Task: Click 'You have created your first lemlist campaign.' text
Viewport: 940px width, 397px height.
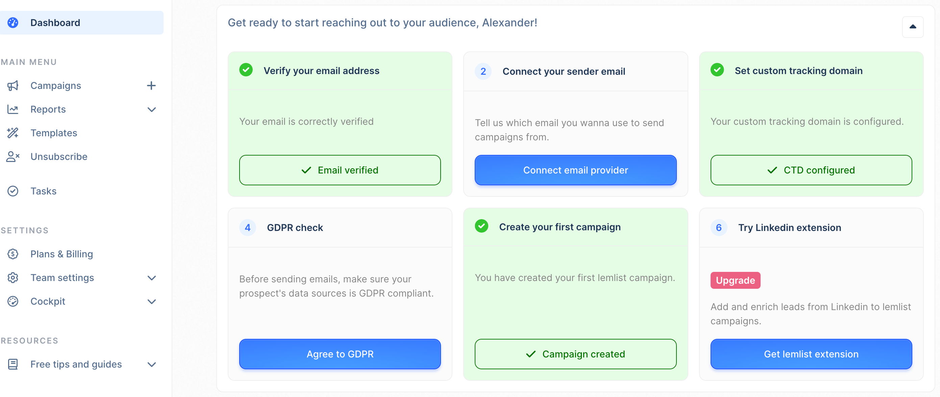Action: (x=575, y=278)
